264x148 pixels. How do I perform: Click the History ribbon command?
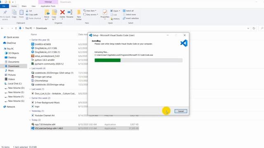pyautogui.click(x=115, y=19)
